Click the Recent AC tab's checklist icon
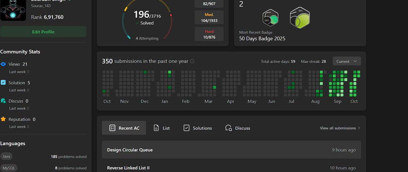Viewport: 408px width, 172px height. point(112,128)
